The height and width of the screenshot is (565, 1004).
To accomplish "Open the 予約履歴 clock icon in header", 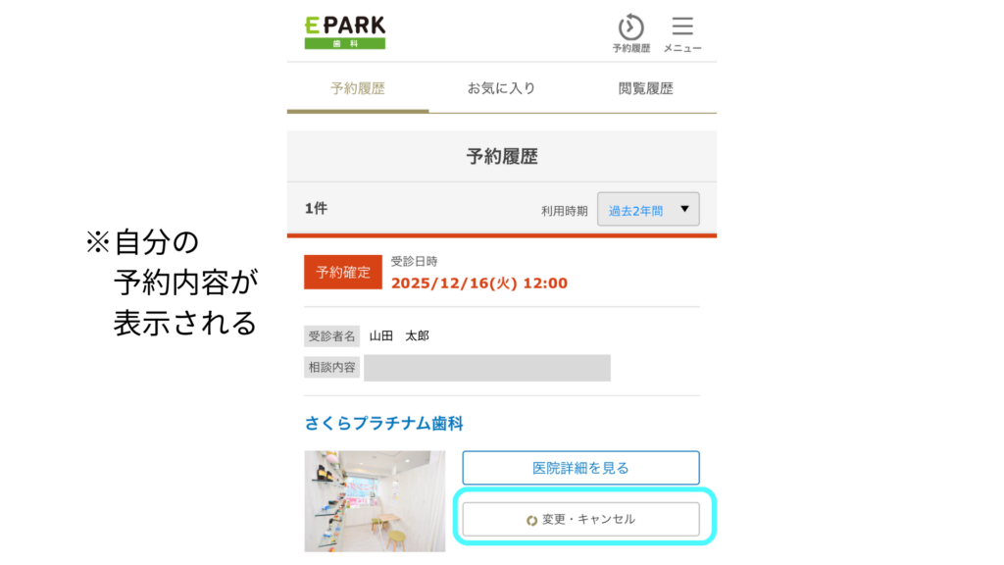I will [630, 27].
